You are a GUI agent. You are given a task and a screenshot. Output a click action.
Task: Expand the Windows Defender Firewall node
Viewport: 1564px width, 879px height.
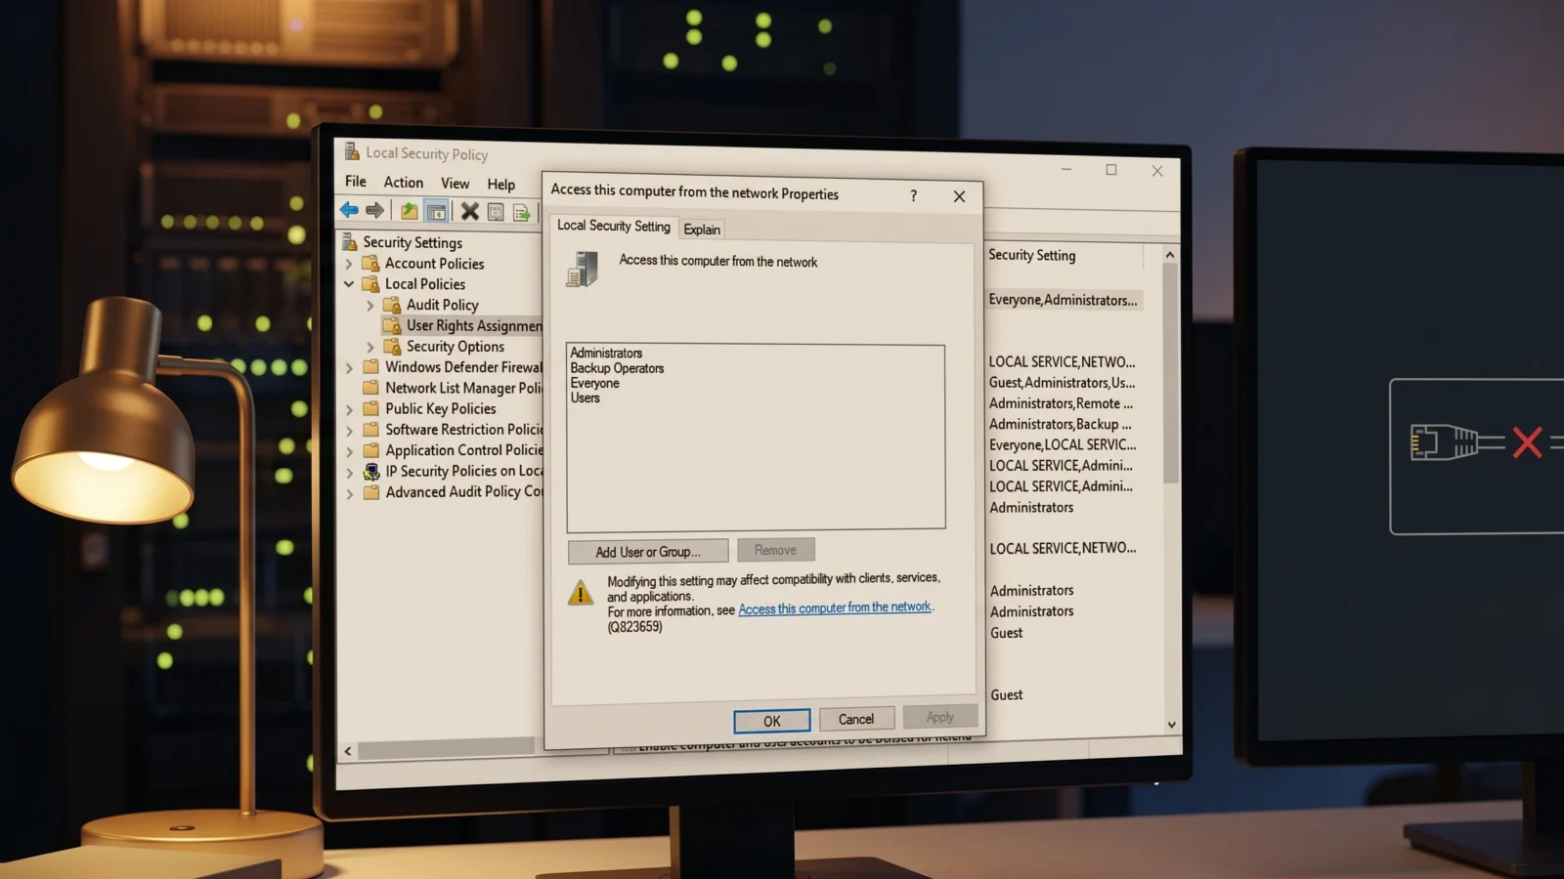pos(349,368)
